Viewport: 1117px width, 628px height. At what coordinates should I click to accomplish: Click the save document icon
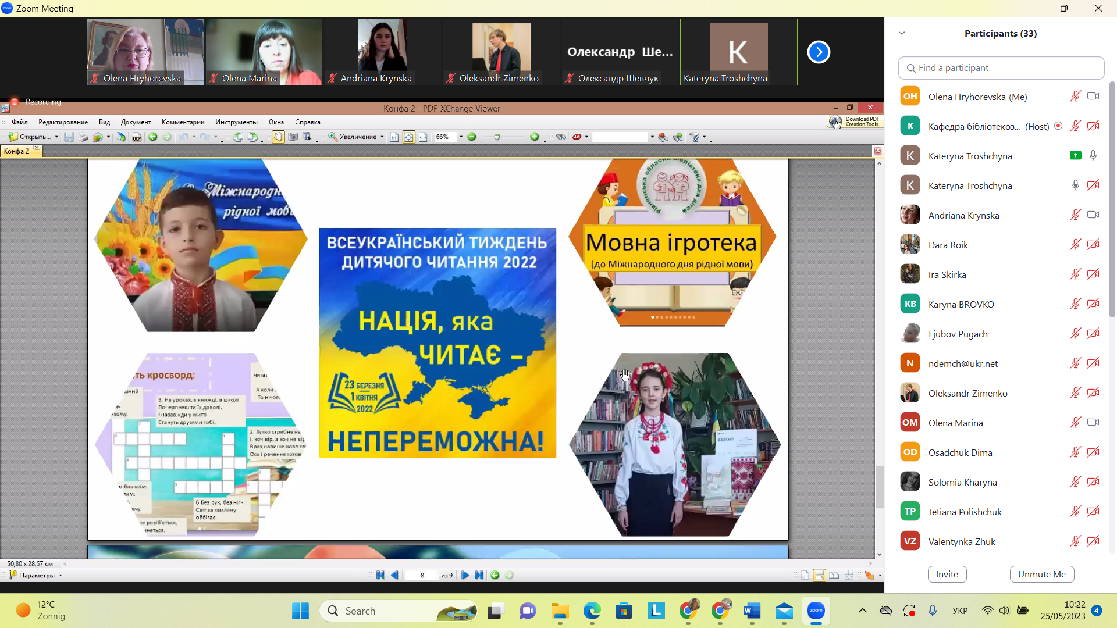pos(69,137)
